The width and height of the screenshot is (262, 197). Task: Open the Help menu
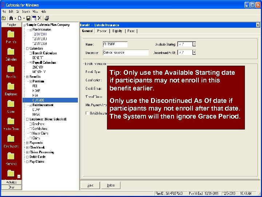click(x=43, y=12)
